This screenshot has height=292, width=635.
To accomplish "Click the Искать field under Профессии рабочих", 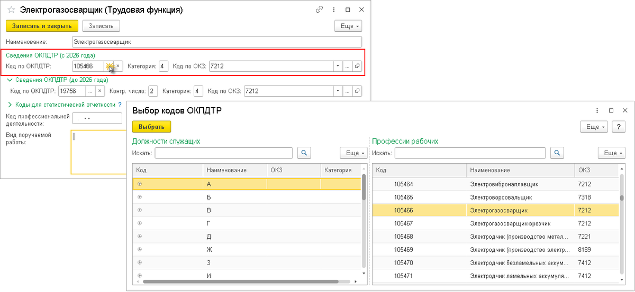I will point(470,153).
